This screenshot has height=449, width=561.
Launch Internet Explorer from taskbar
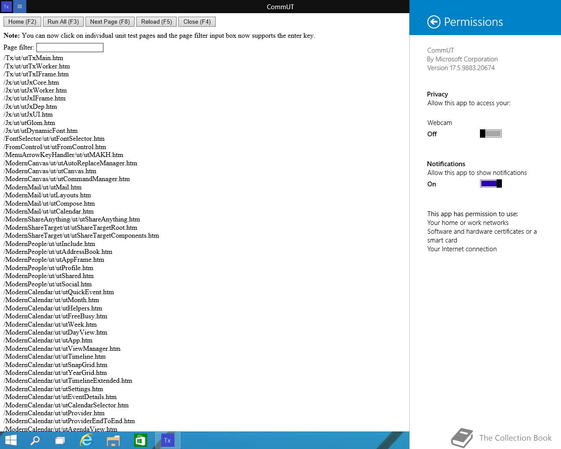[86, 440]
